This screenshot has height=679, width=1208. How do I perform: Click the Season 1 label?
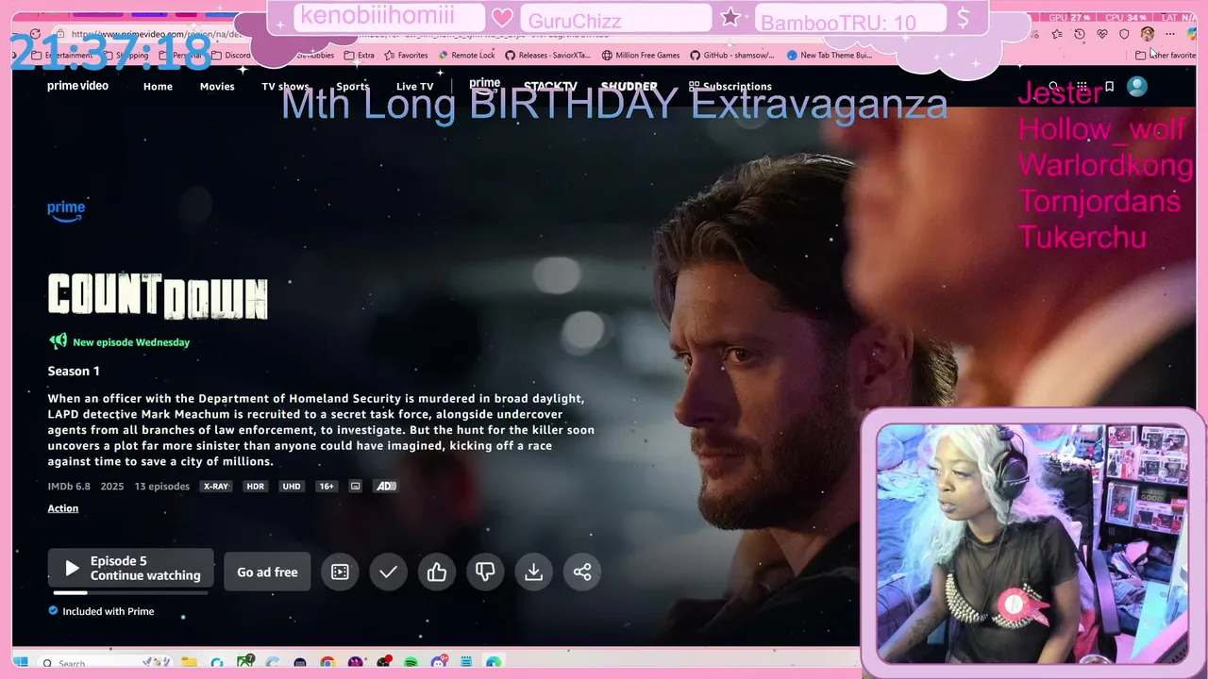coord(74,371)
